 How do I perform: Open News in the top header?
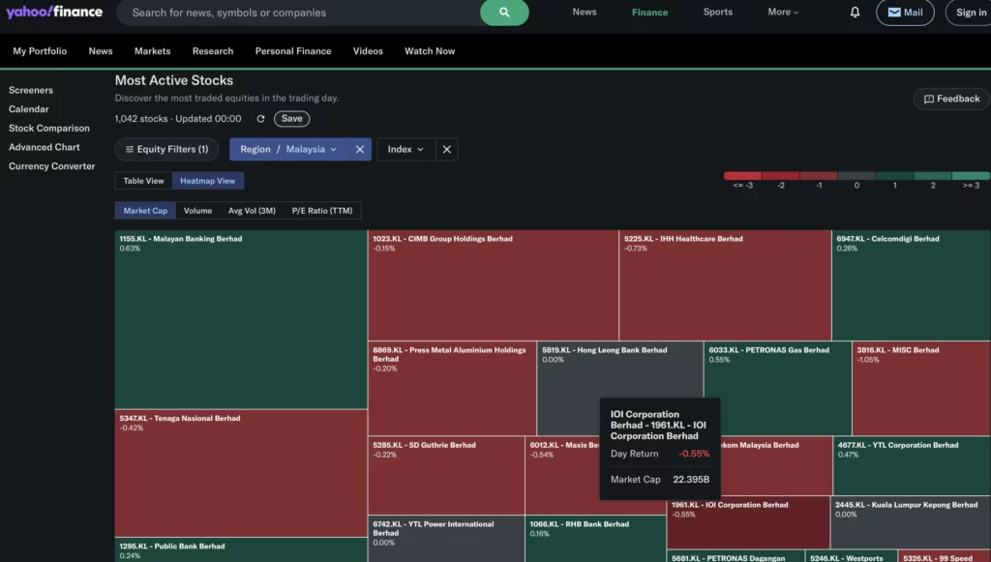(x=585, y=12)
